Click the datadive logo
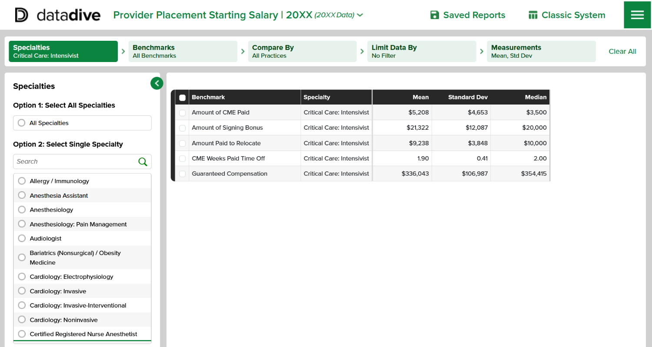Screen dimensions: 652x347 (57, 15)
